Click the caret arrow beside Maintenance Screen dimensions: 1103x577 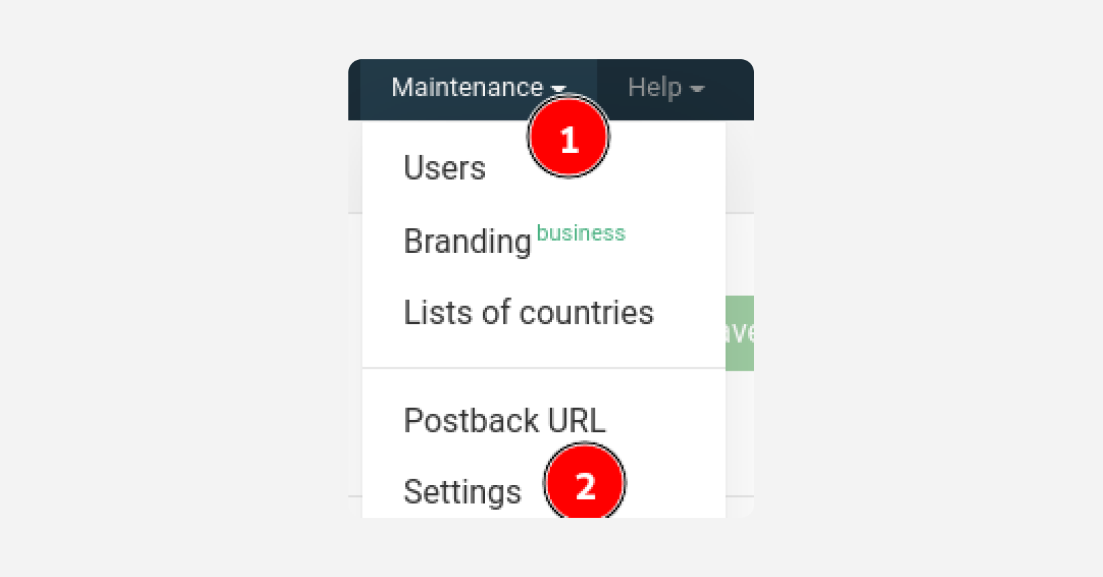pos(559,89)
